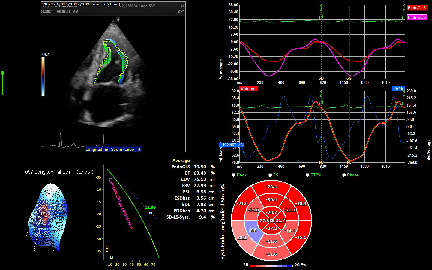432x270 pixels.
Task: Click the -30.4 mid segment of bull's-eye
Action: tap(271, 200)
